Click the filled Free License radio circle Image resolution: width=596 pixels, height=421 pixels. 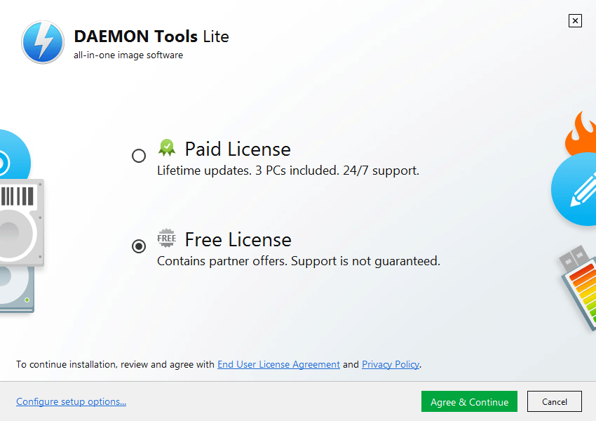tap(138, 246)
